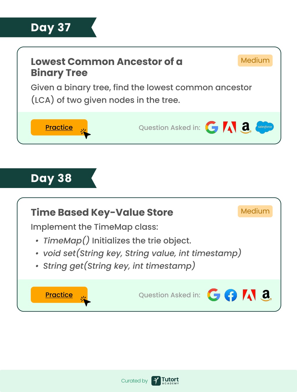
Task: Click the Amazon logo in Day 38 card
Action: pos(266,295)
